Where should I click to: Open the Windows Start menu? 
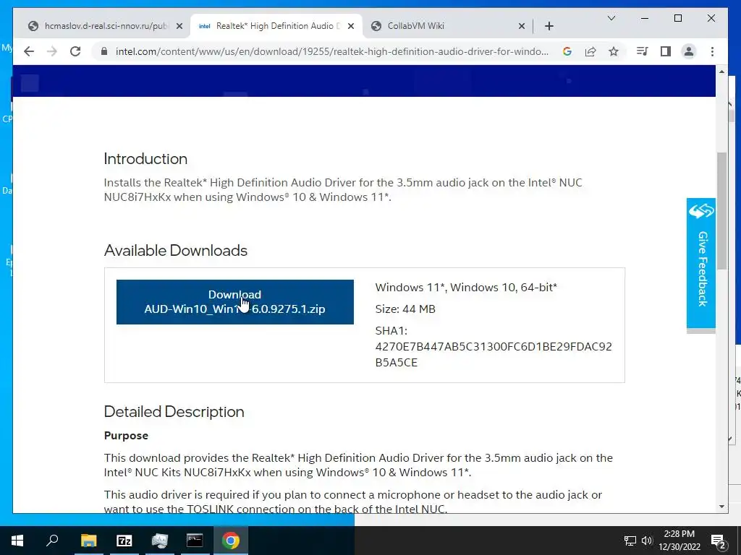click(17, 541)
